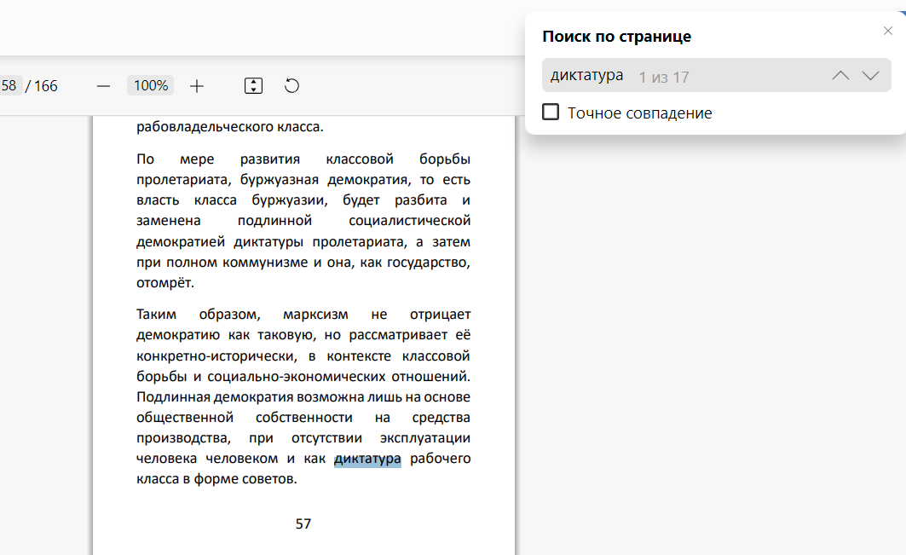Click the word 'конкретно-исторически,' in the text
This screenshot has height=555, width=906.
pos(216,356)
